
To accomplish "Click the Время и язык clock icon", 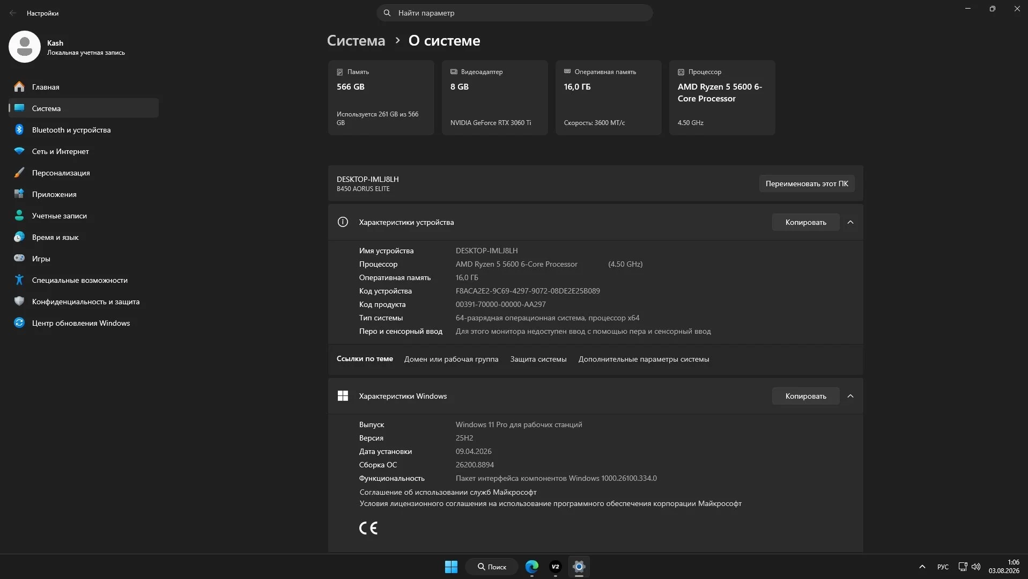I will pyautogui.click(x=19, y=237).
